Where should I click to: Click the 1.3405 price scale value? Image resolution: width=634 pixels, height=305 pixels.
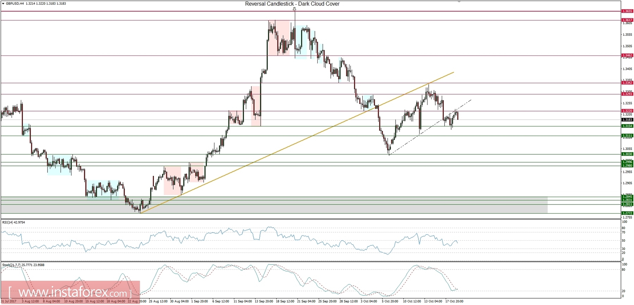(x=627, y=69)
